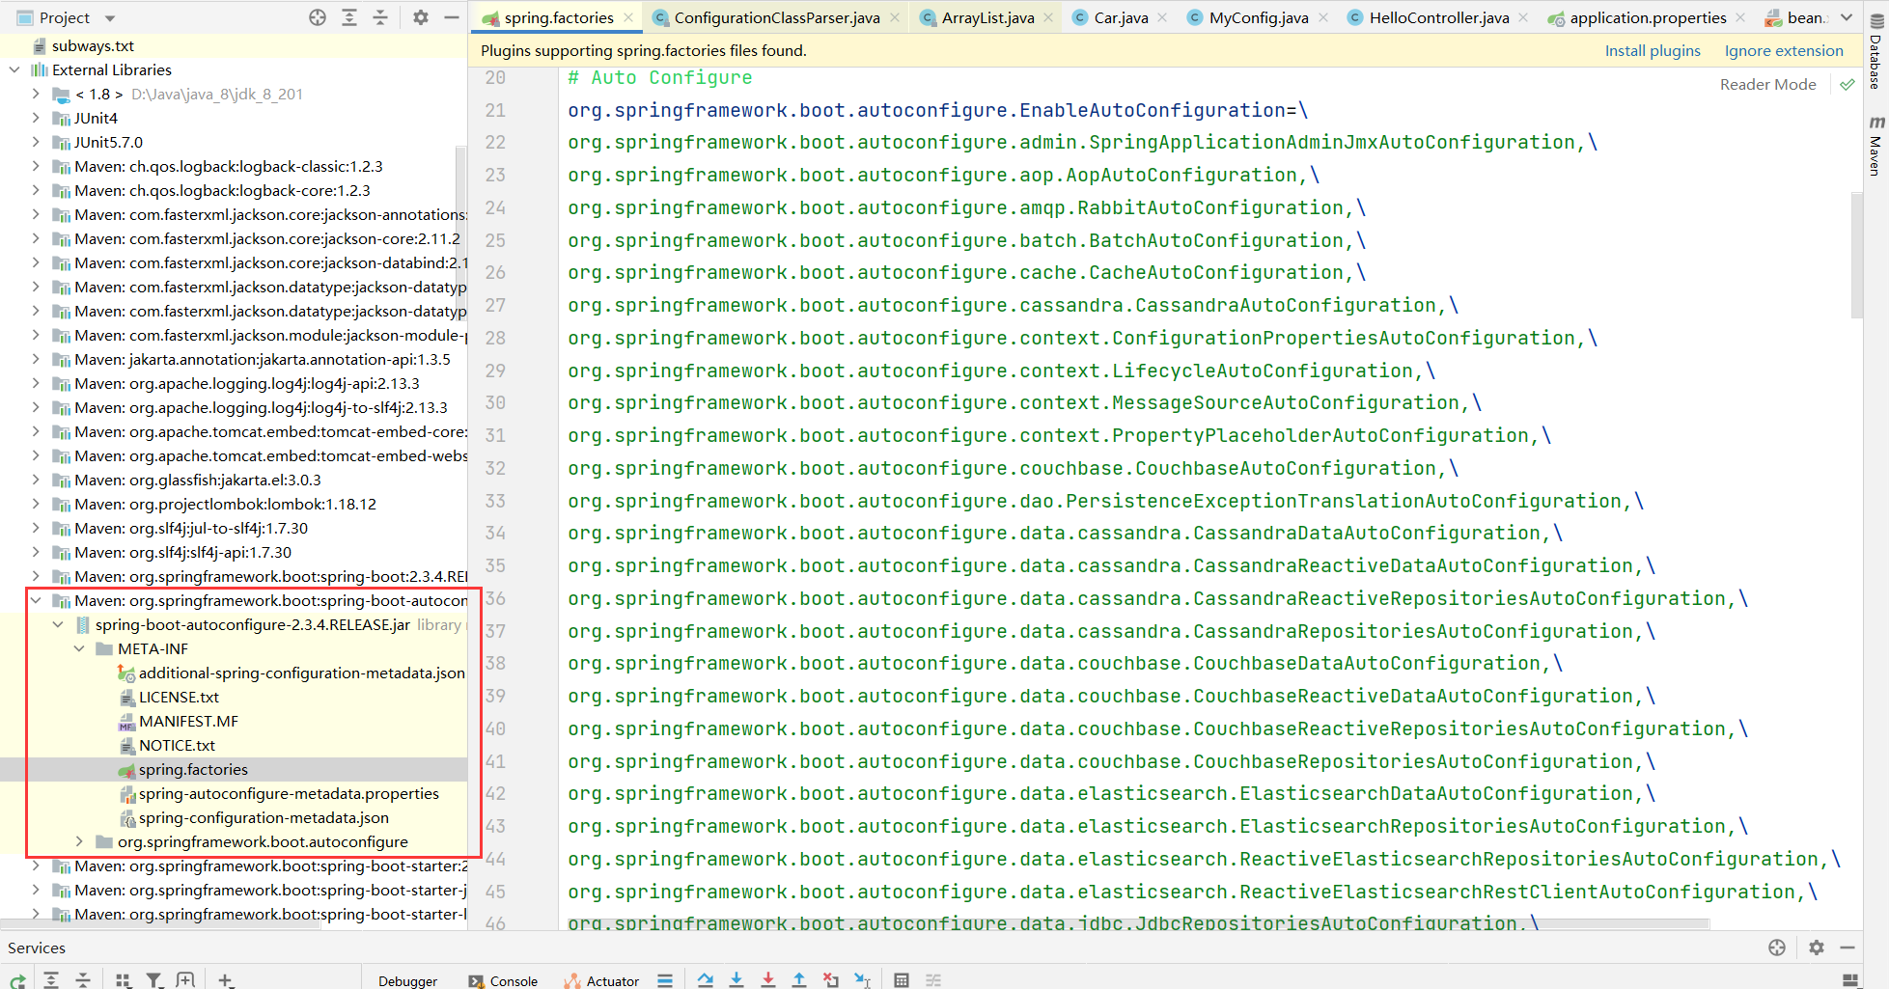Rerun service icon in Services panel

pyautogui.click(x=18, y=980)
